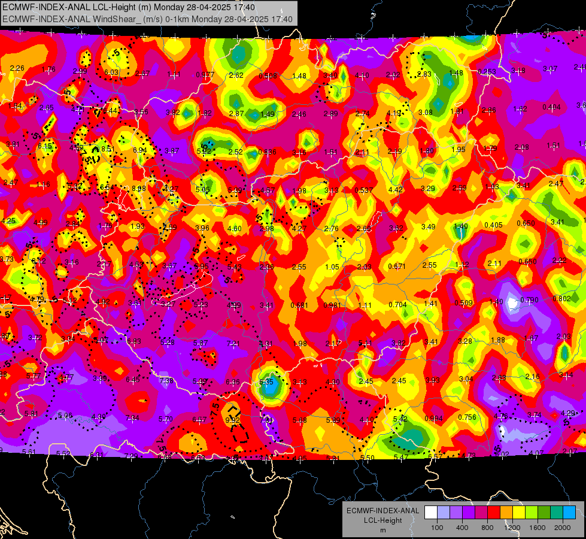Click the wind shear value 6.83
Image resolution: width=586 pixels, height=539 pixels.
tap(134, 341)
